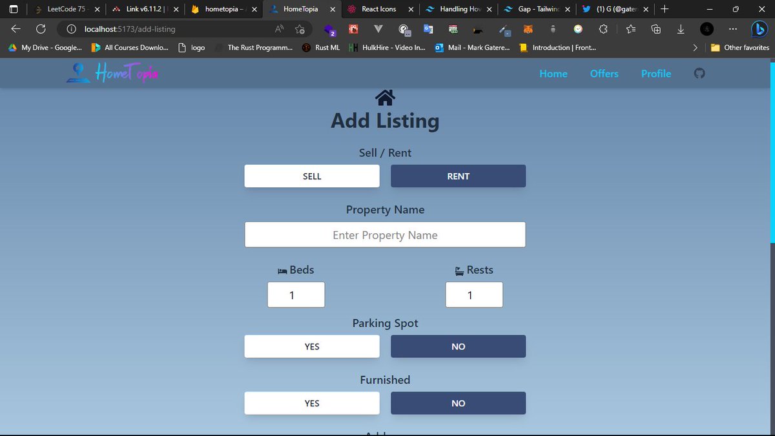The image size is (775, 436).
Task: Click the HomeTopia logo in the navbar
Action: coord(112,74)
